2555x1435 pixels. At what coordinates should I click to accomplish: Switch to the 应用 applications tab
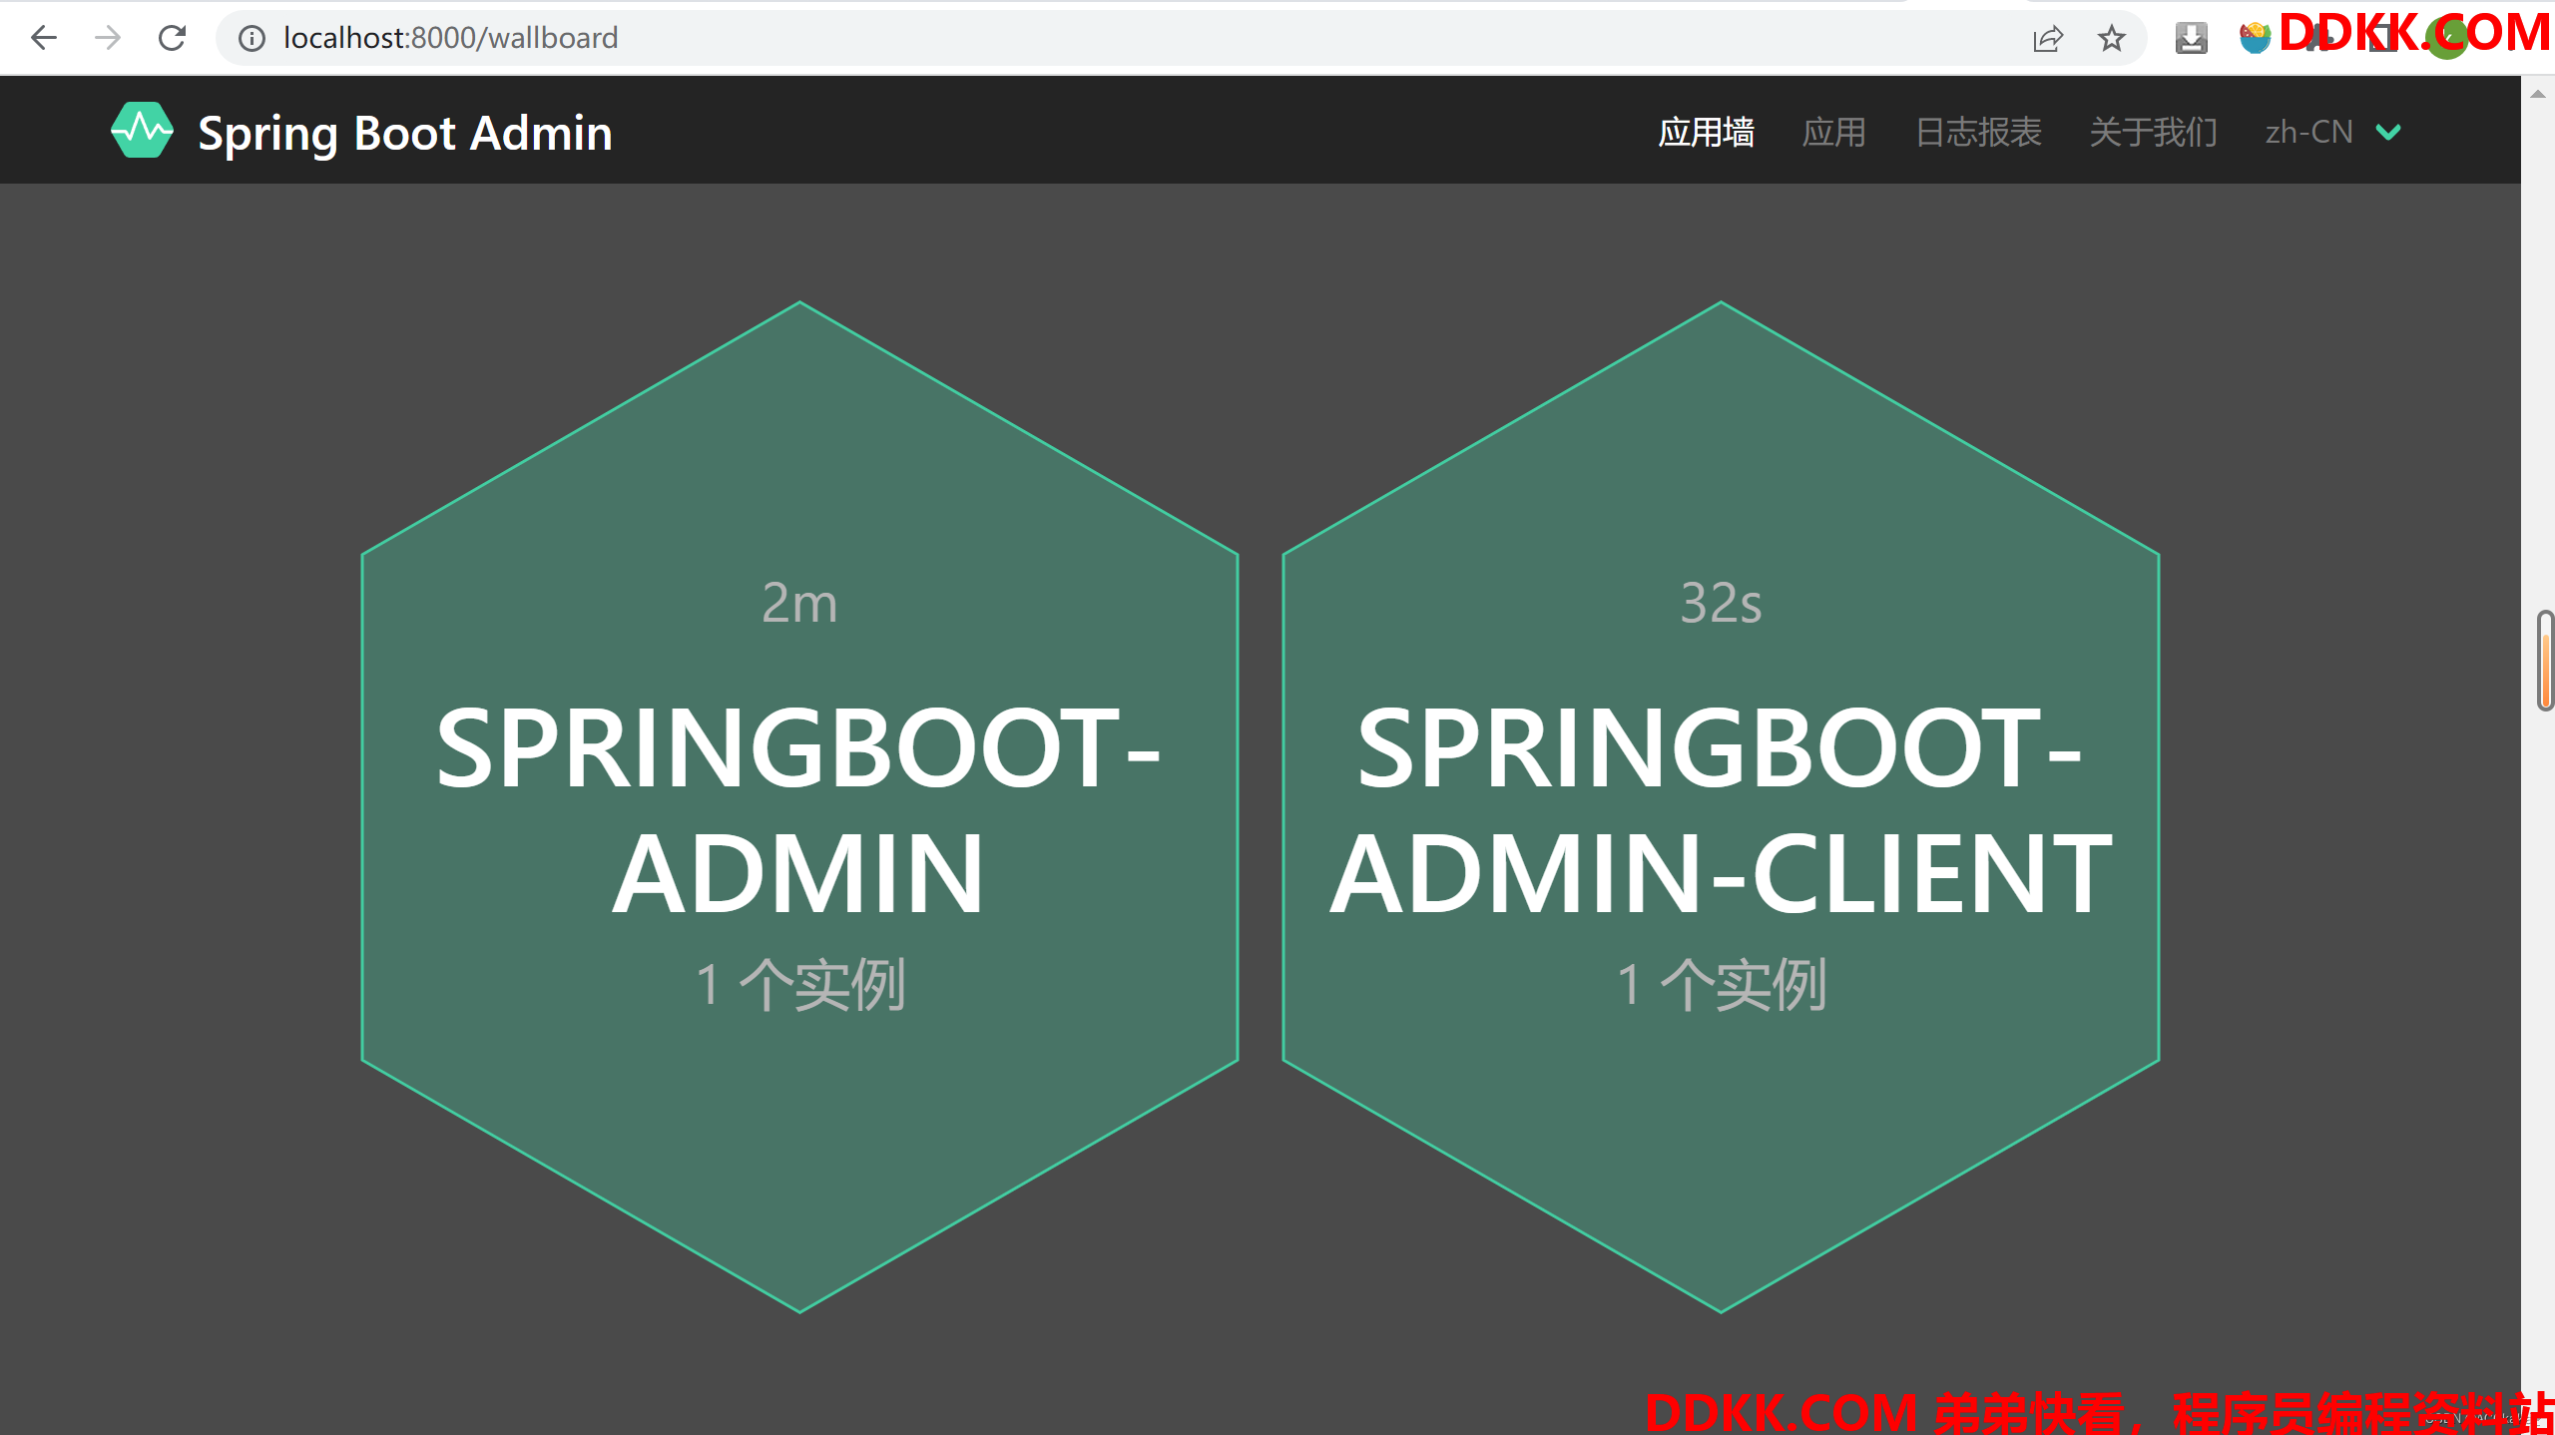point(1833,132)
